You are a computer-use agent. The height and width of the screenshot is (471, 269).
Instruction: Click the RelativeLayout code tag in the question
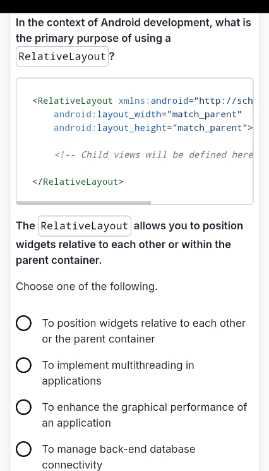[x=62, y=56]
